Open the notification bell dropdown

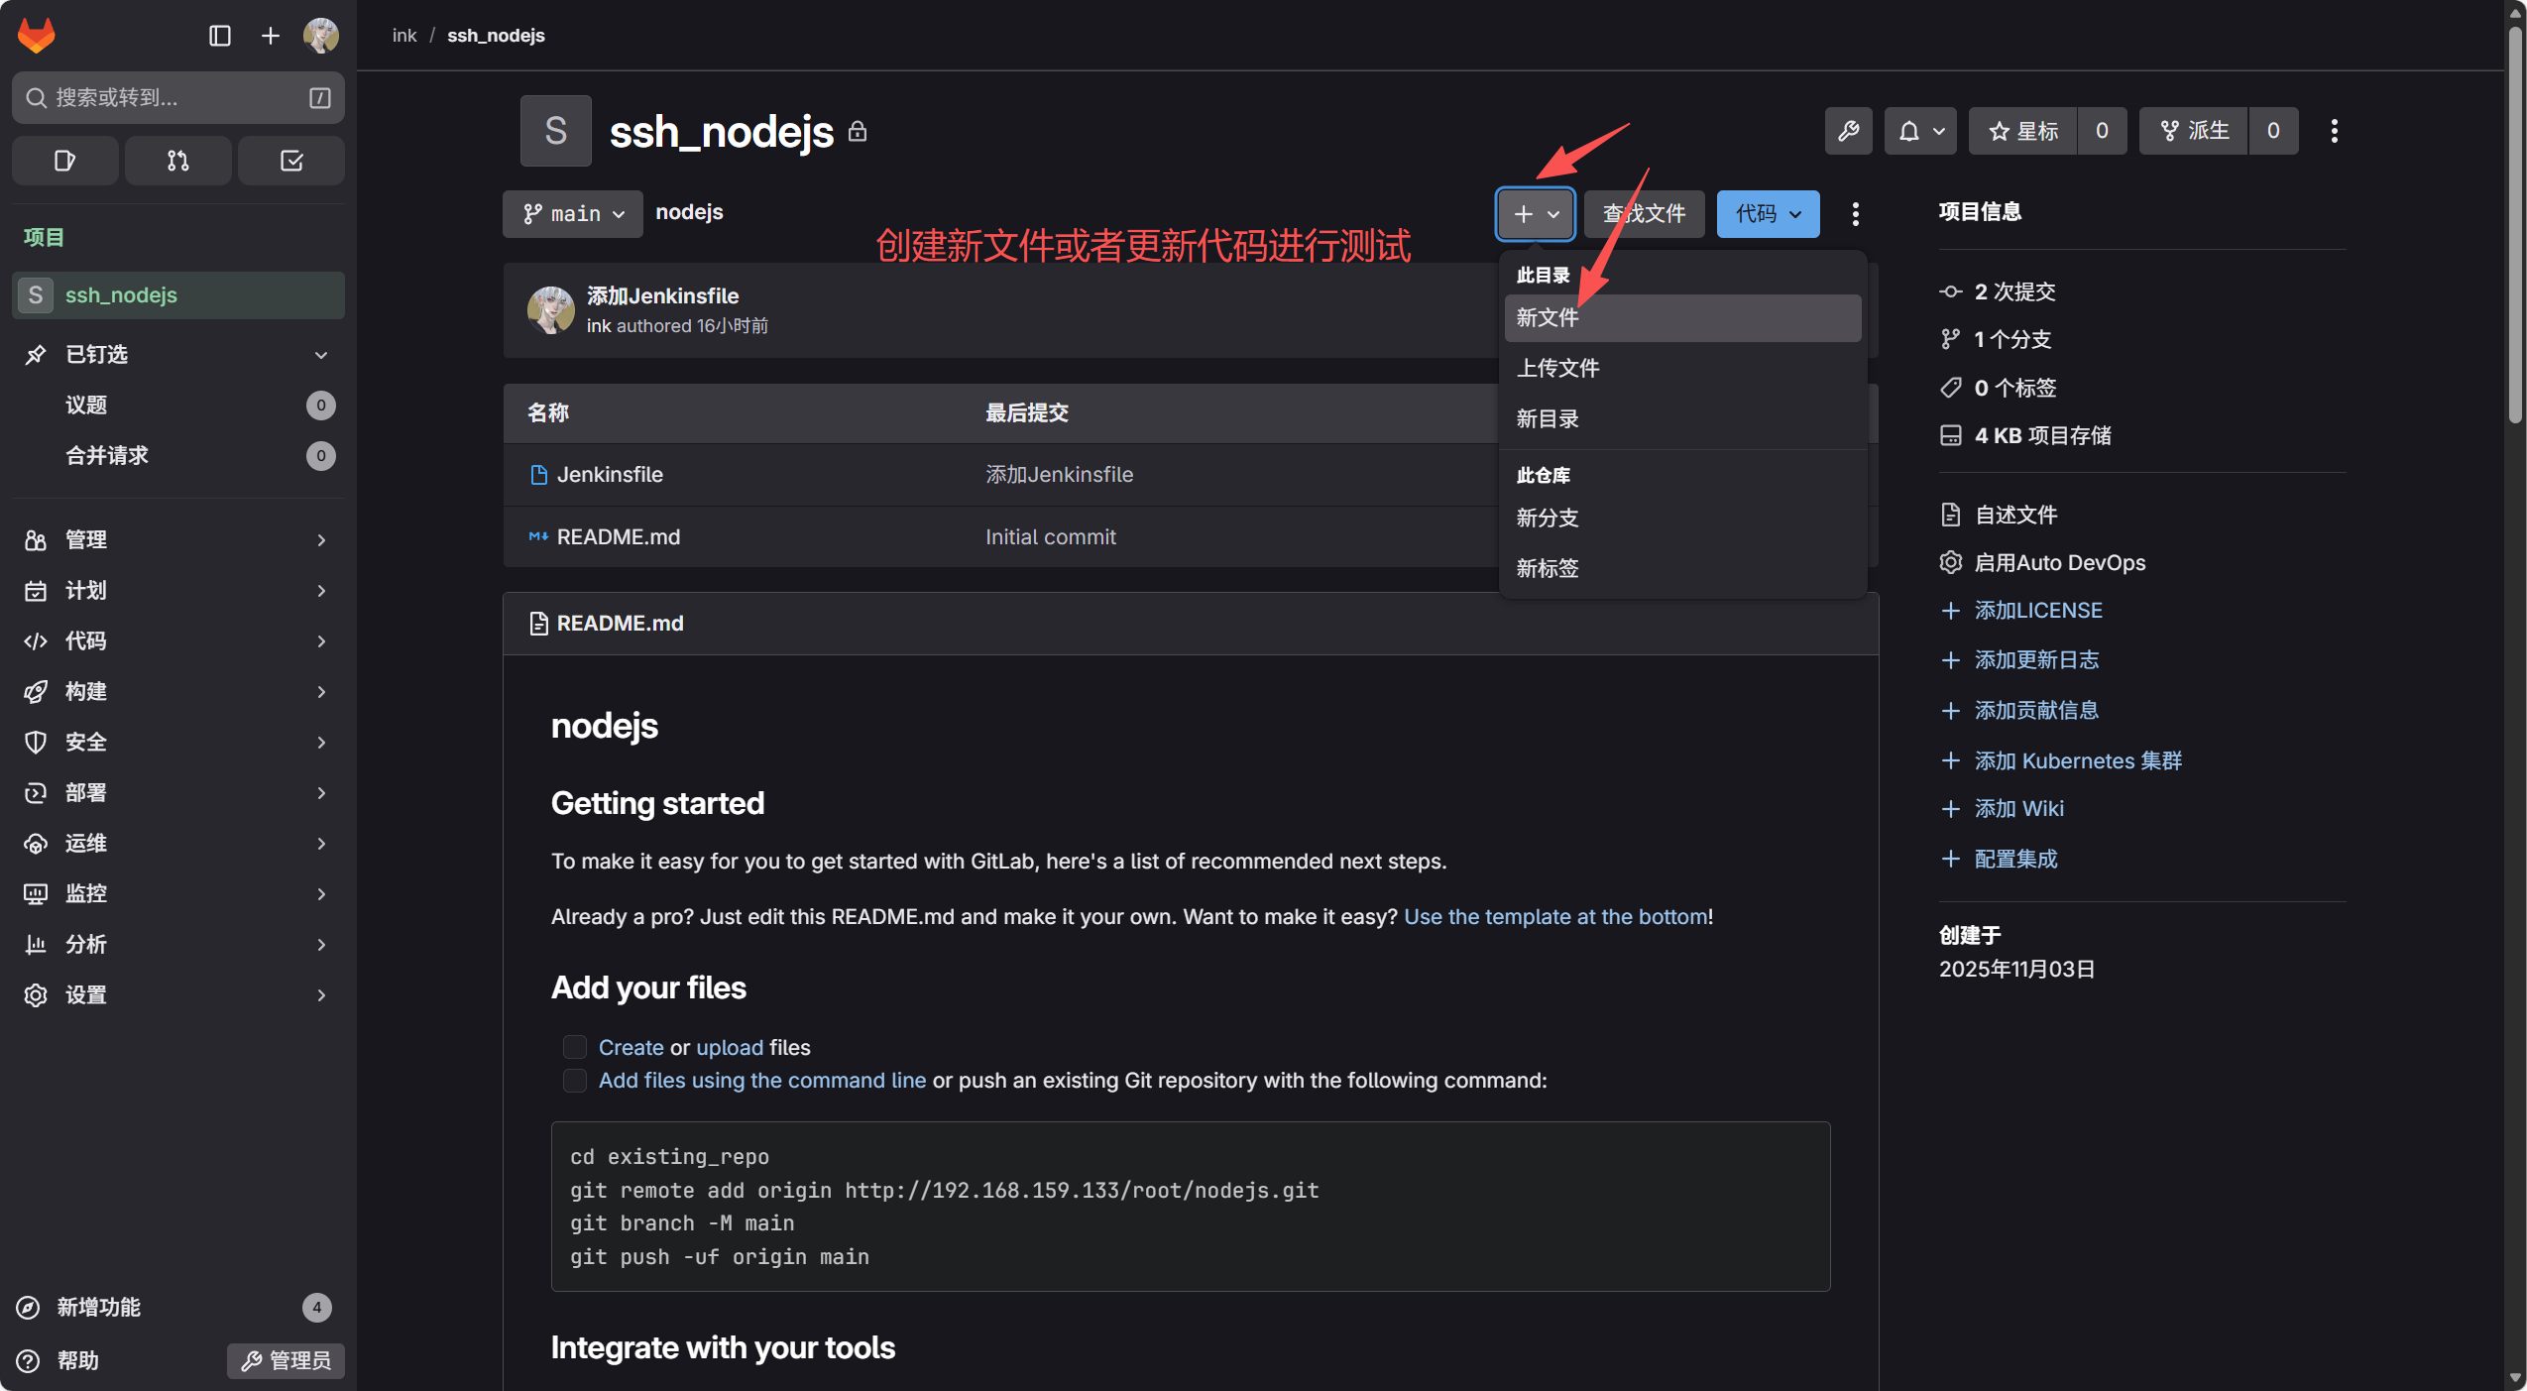click(x=1920, y=131)
